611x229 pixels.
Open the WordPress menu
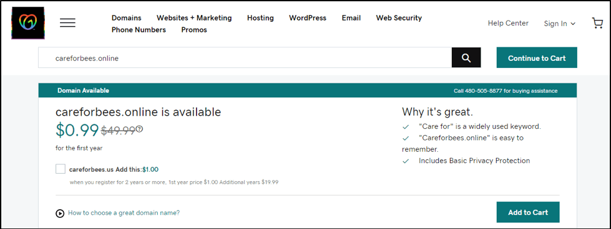pyautogui.click(x=308, y=18)
